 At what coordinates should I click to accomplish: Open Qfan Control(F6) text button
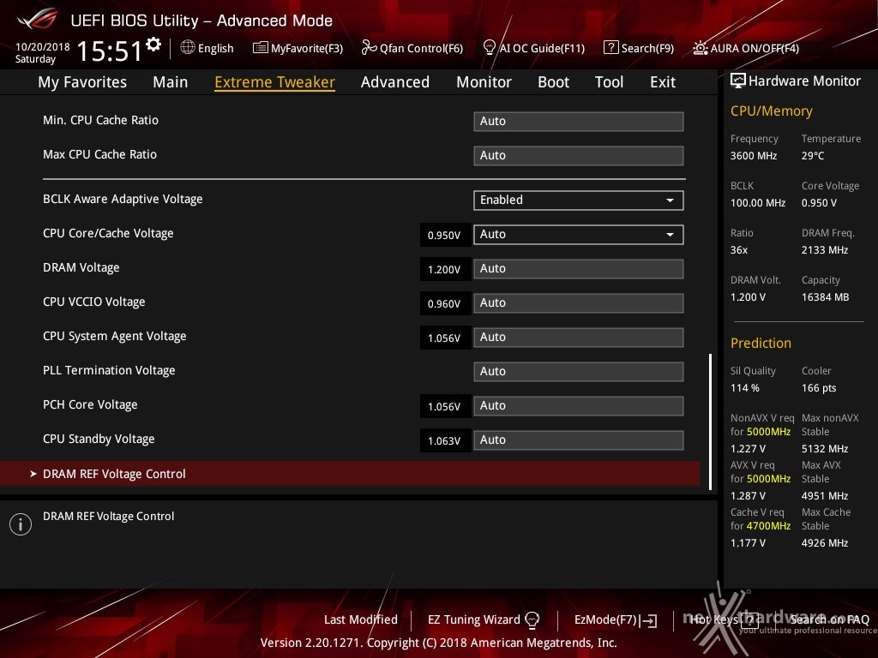(x=421, y=49)
